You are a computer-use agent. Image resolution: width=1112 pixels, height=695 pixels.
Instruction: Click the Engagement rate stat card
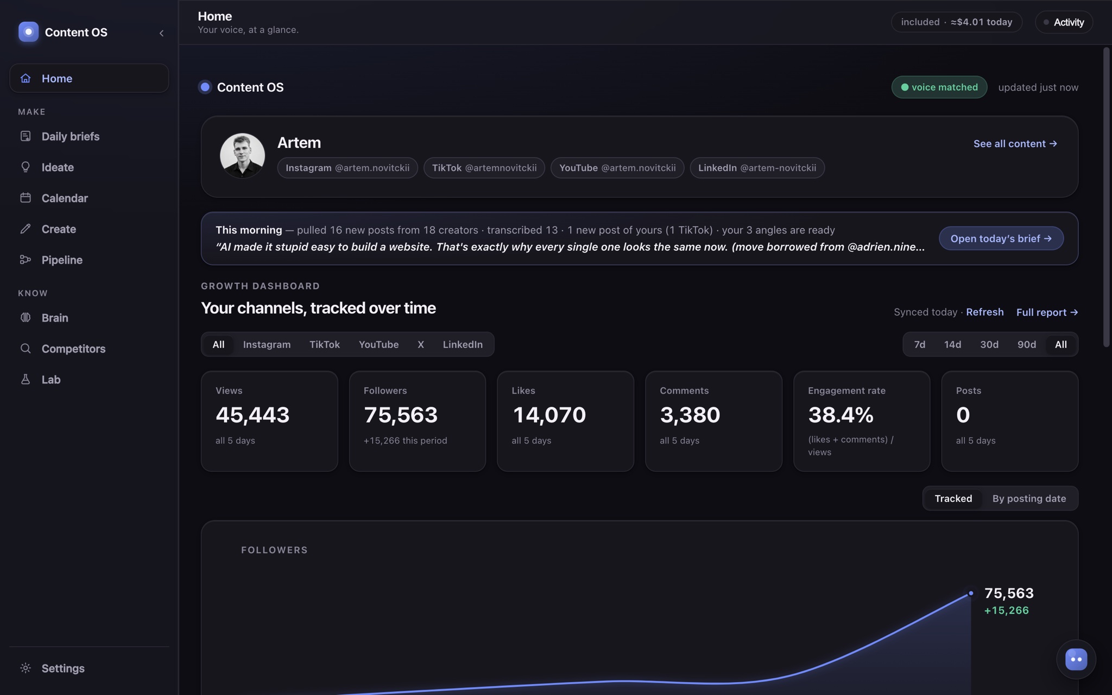click(862, 421)
